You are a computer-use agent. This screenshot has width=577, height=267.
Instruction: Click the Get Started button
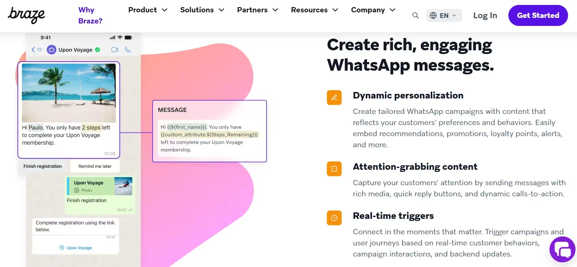pyautogui.click(x=538, y=15)
